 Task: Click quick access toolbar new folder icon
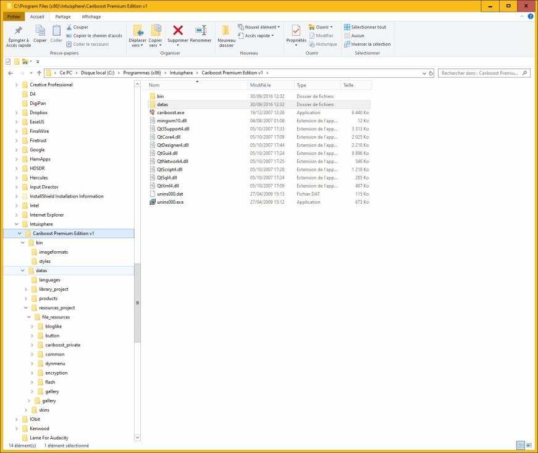click(x=17, y=62)
